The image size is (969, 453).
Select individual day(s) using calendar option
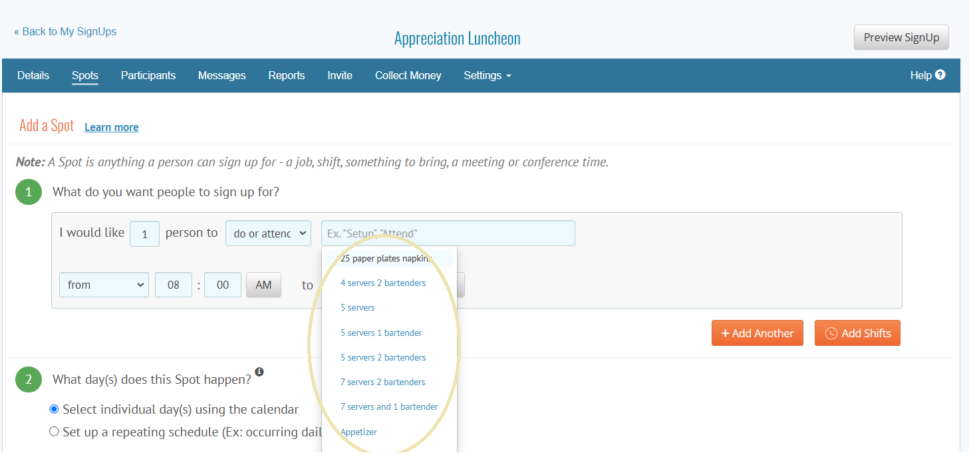point(55,409)
